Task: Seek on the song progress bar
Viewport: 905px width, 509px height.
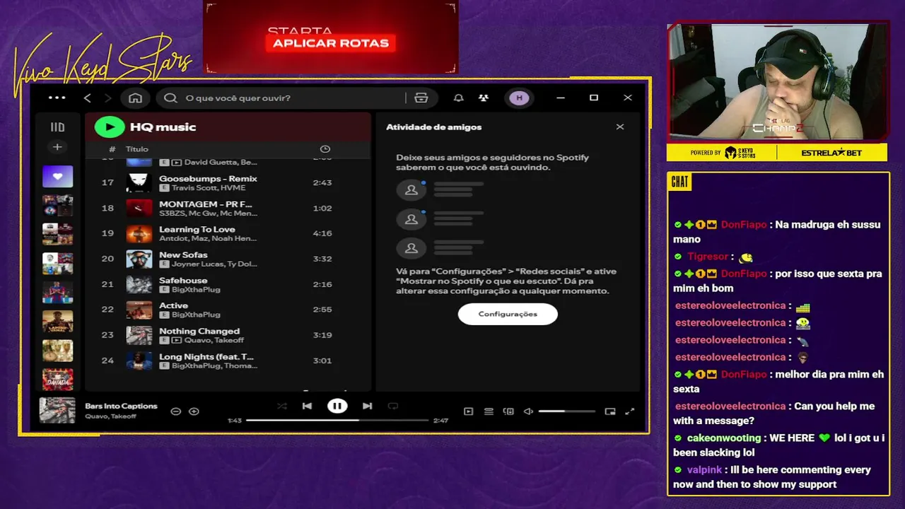Action: [x=337, y=420]
